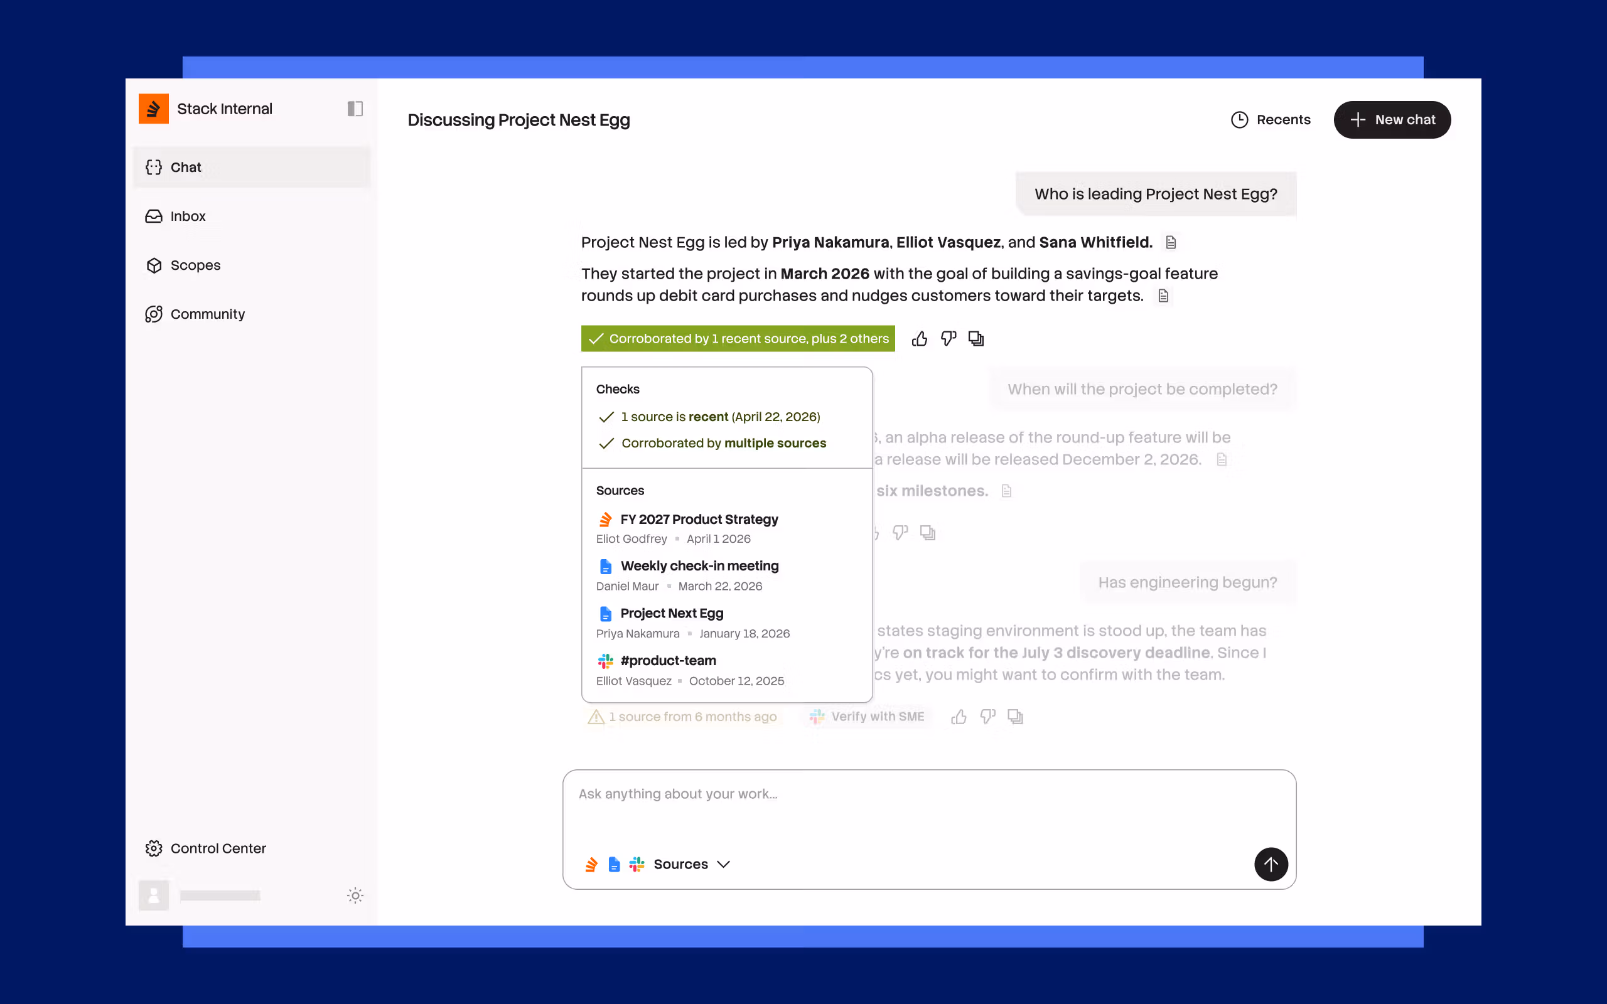
Task: Click the 'When will the project be completed?' message
Action: pos(1142,389)
